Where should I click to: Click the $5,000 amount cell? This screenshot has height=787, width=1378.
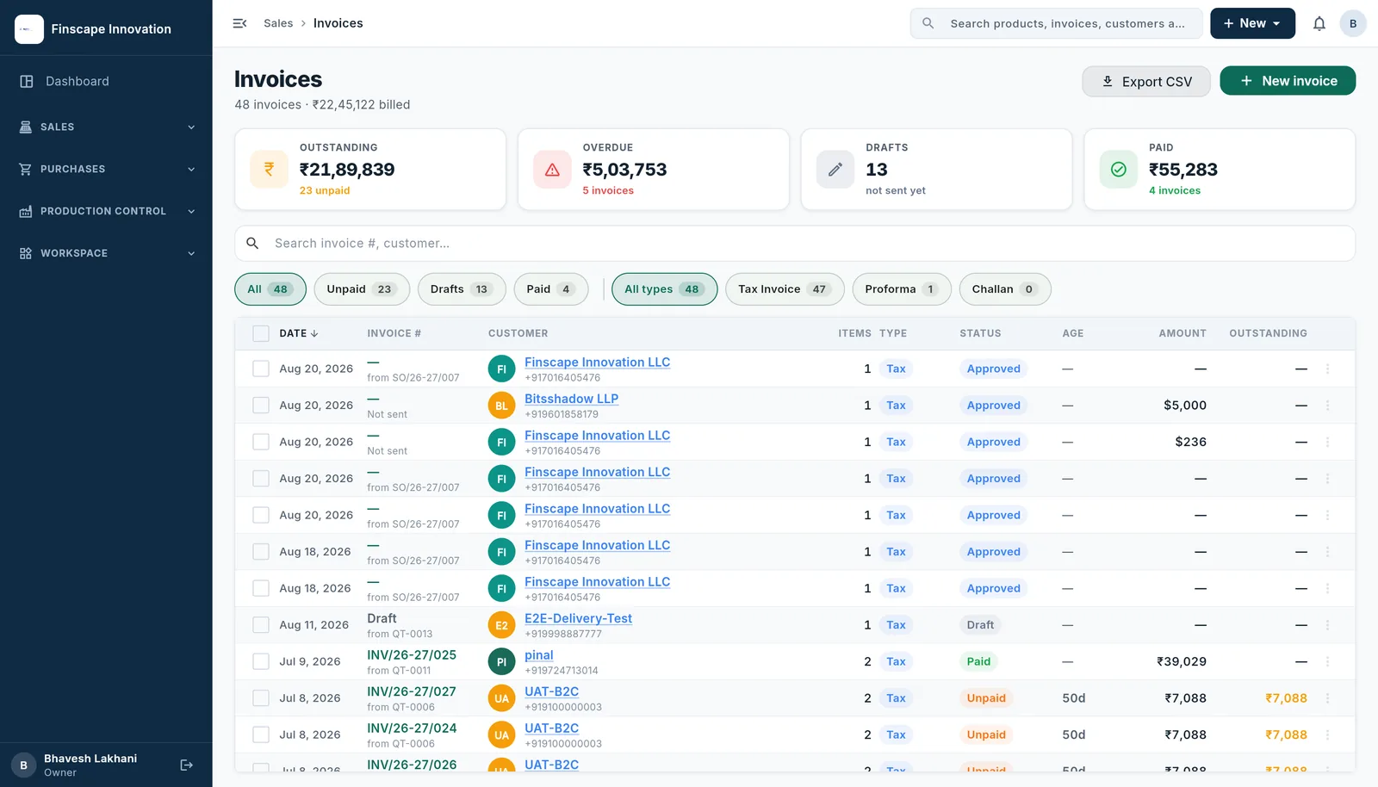pos(1185,405)
